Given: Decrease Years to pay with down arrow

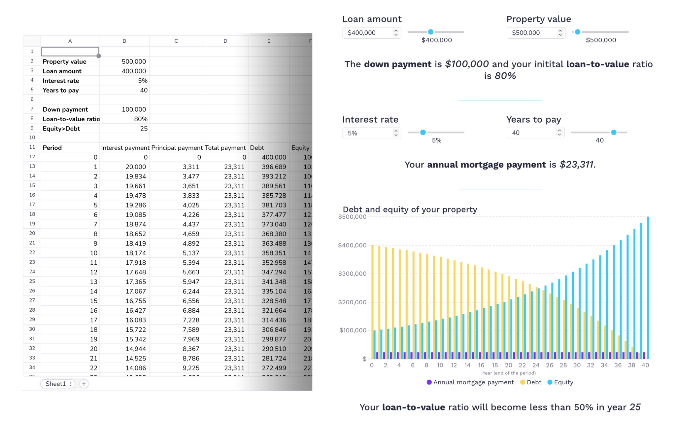Looking at the screenshot, I should [x=559, y=135].
